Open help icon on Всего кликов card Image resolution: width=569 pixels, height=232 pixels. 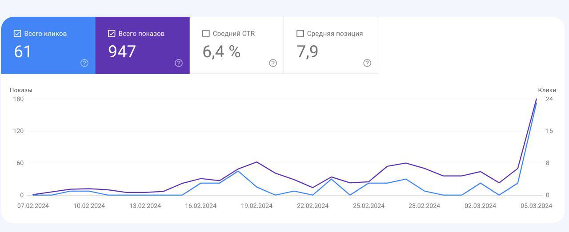click(84, 63)
